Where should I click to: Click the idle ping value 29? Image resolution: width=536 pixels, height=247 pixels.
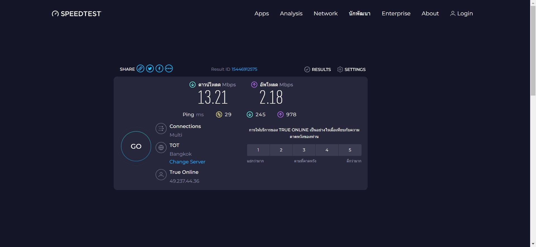[228, 115]
